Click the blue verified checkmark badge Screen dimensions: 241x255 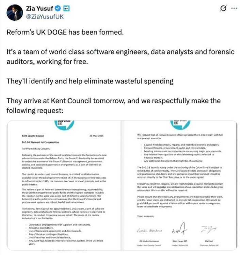point(59,8)
